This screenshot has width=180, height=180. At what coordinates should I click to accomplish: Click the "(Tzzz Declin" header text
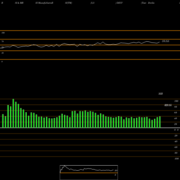click(148, 3)
